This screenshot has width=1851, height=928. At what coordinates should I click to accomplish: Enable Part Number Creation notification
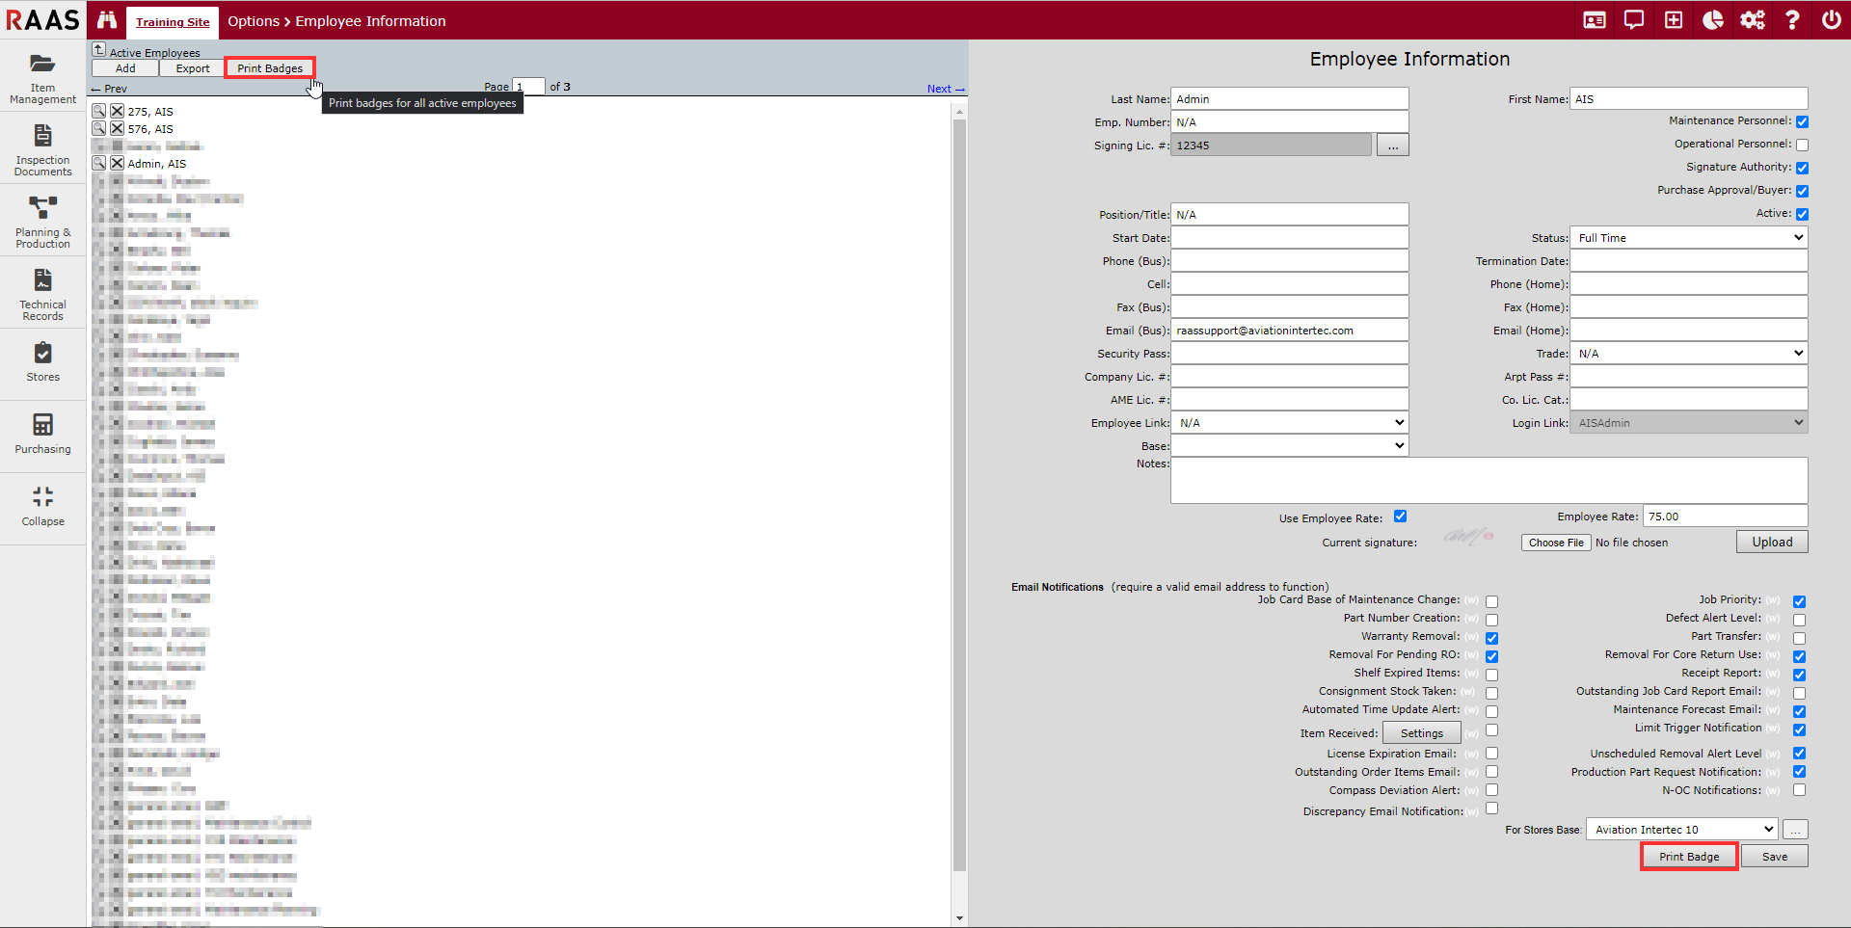coord(1491,620)
